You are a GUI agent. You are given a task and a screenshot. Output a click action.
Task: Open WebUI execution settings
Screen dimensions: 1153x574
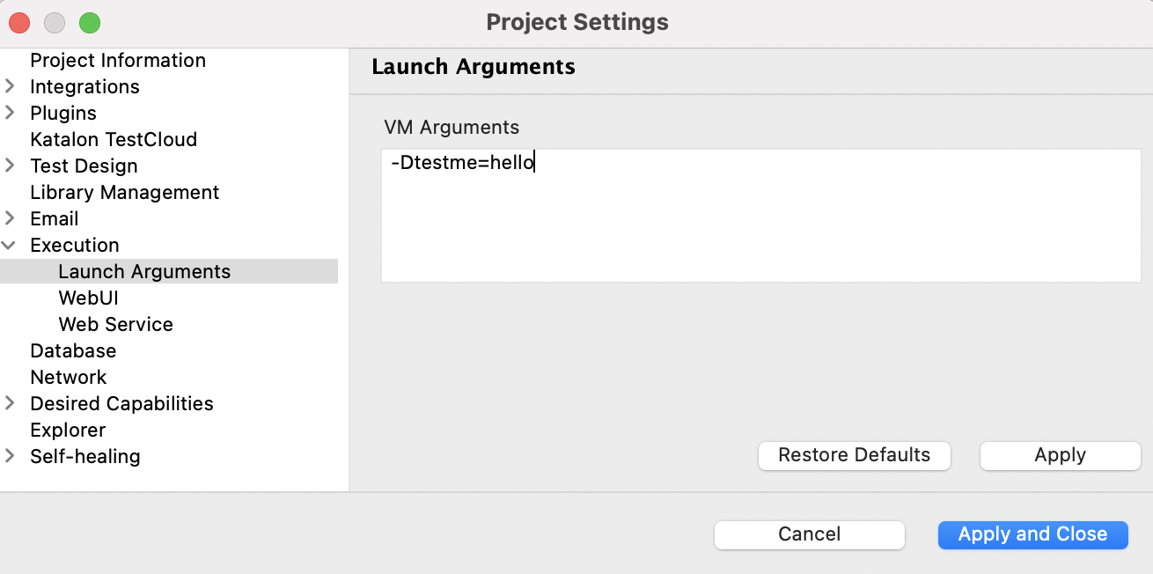[89, 298]
